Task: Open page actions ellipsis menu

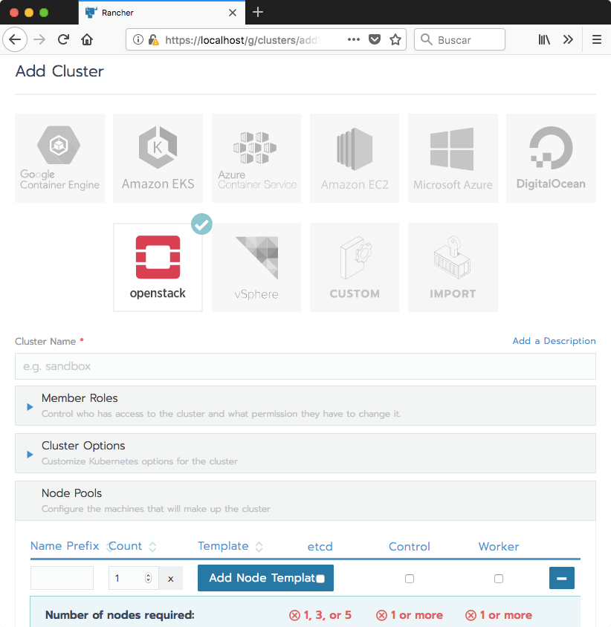Action: (x=354, y=39)
